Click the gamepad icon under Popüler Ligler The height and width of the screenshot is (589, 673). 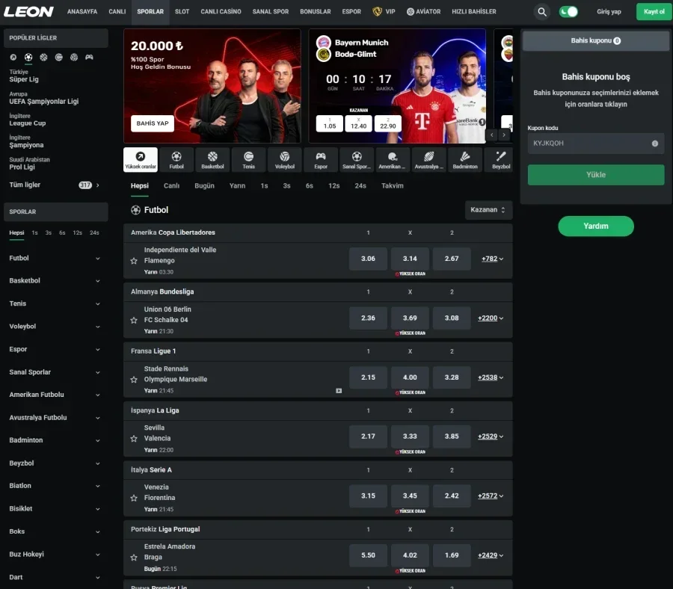pyautogui.click(x=89, y=57)
